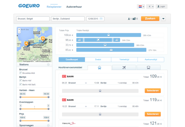Click the 96,99 € price row
This screenshot has width=185, height=127.
tap(111, 40)
